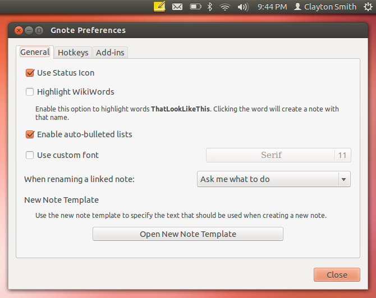The height and width of the screenshot is (298, 376).
Task: Click Open New Note Template button
Action: (187, 234)
